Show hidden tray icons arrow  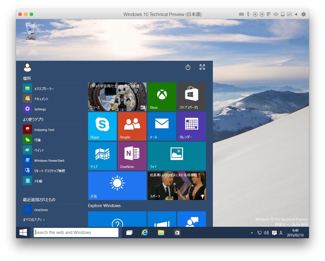pyautogui.click(x=252, y=233)
